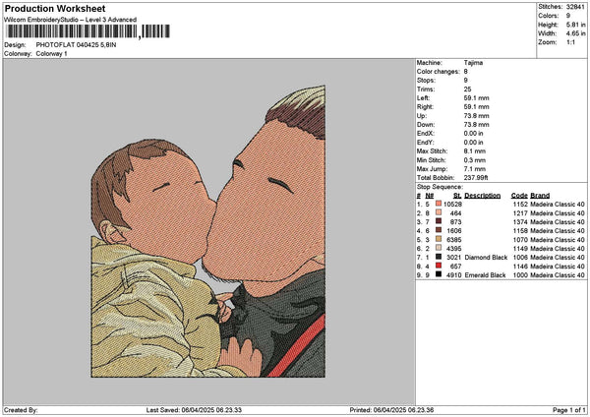Viewport: 590px width, 417px height.
Task: Click stitch count 10528 in stop sequence
Action: [452, 205]
